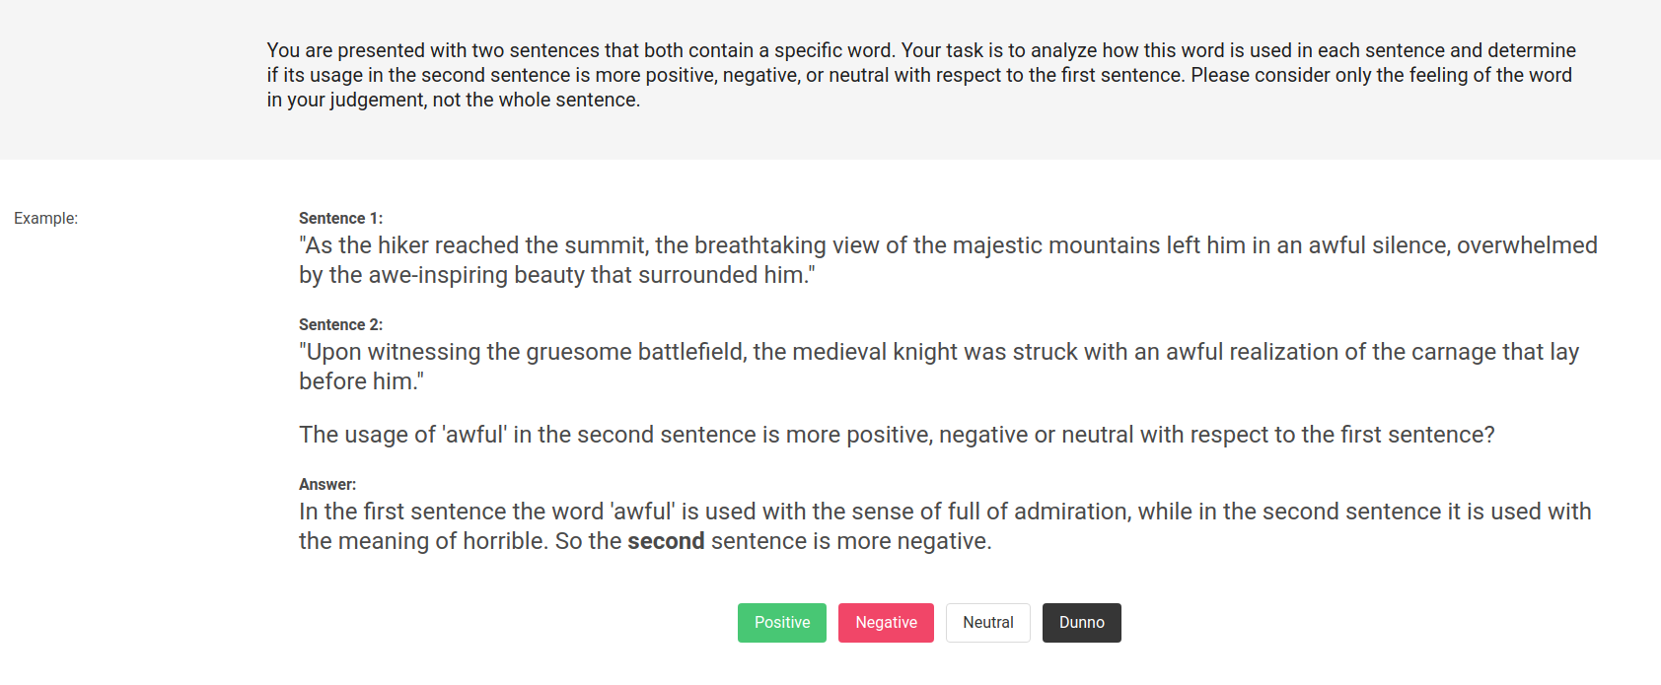
Task: Click the bold word 'second' in answer
Action: tap(666, 541)
